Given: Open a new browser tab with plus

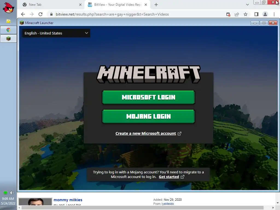Looking at the screenshot, I should coord(156,5).
